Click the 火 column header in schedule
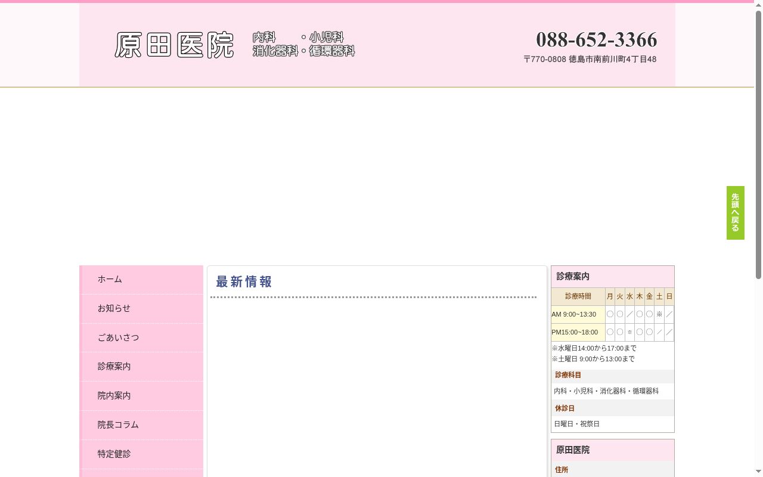This screenshot has width=763, height=477. click(620, 296)
